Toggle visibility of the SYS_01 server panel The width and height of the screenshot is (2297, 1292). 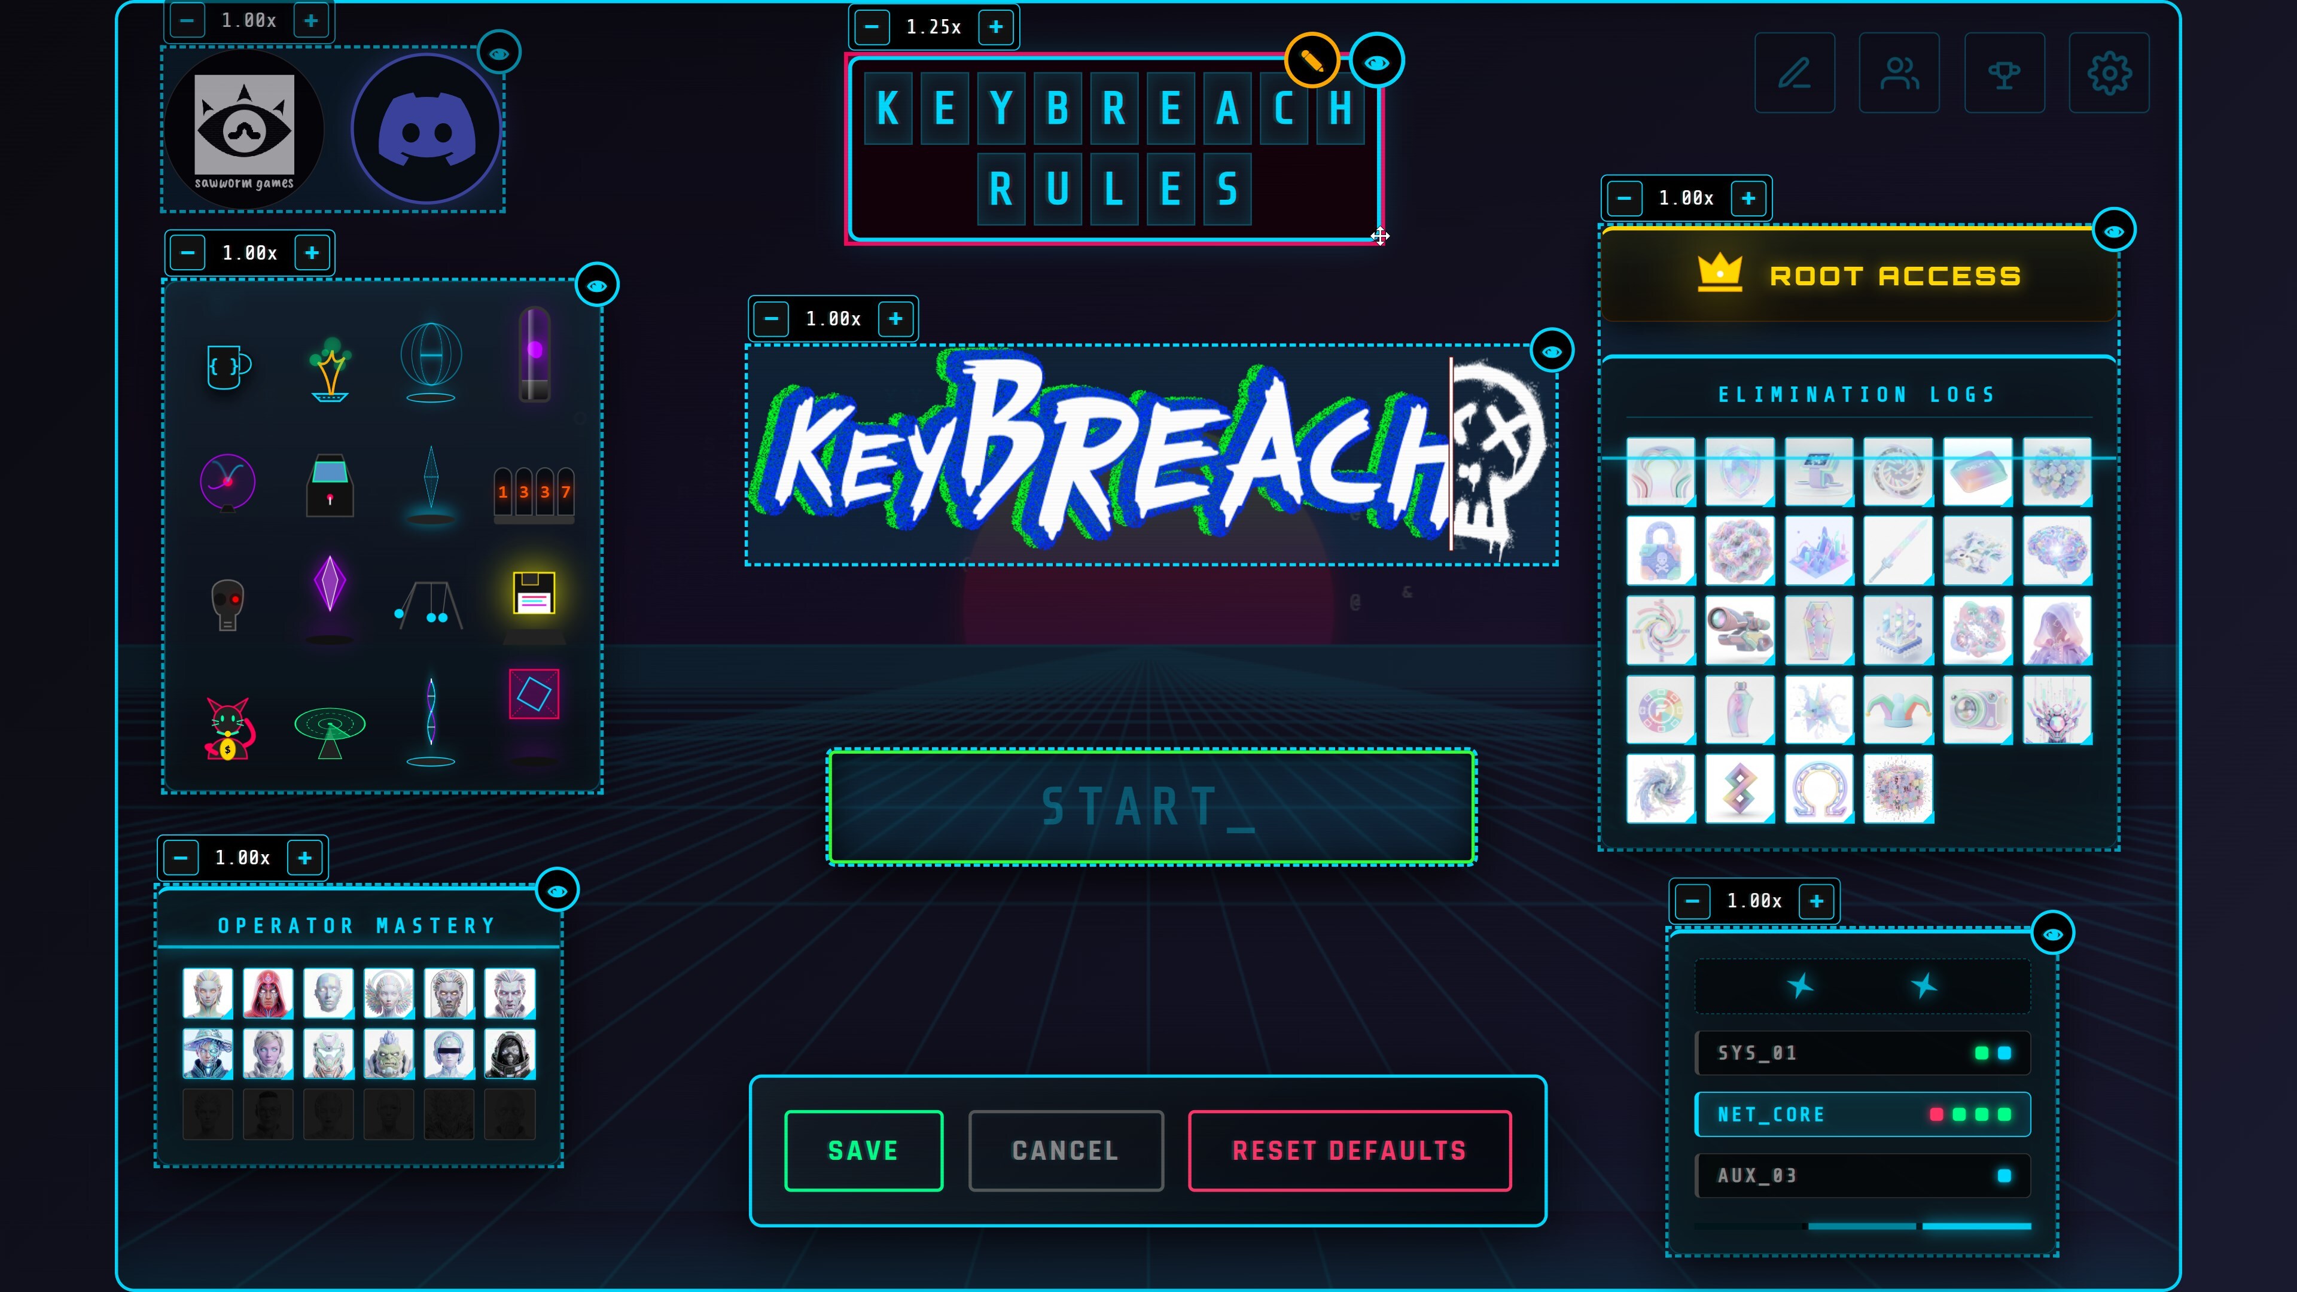pyautogui.click(x=2053, y=934)
